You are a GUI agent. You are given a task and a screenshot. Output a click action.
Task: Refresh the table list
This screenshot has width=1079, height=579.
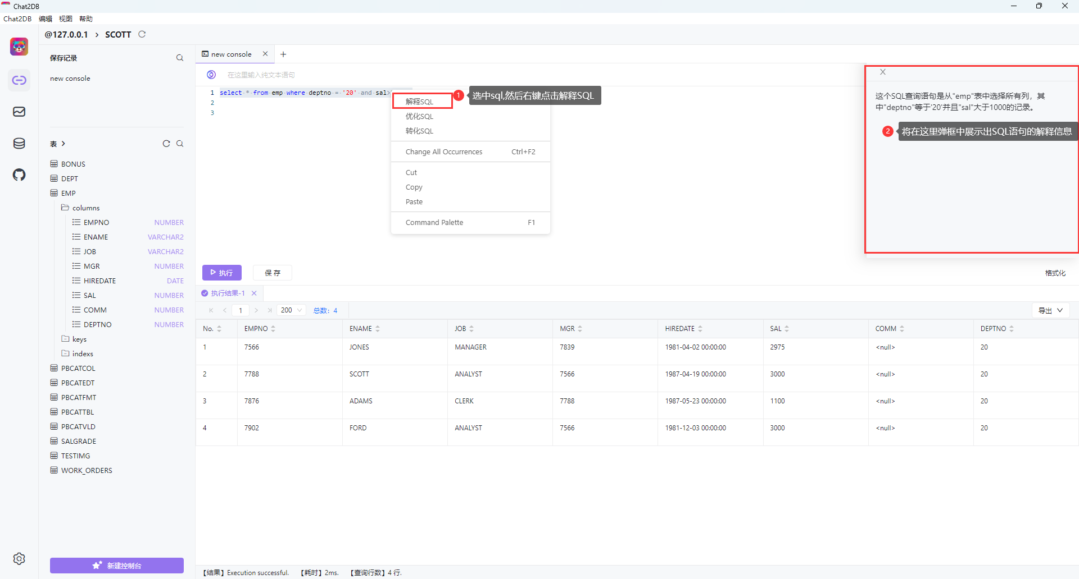click(166, 144)
